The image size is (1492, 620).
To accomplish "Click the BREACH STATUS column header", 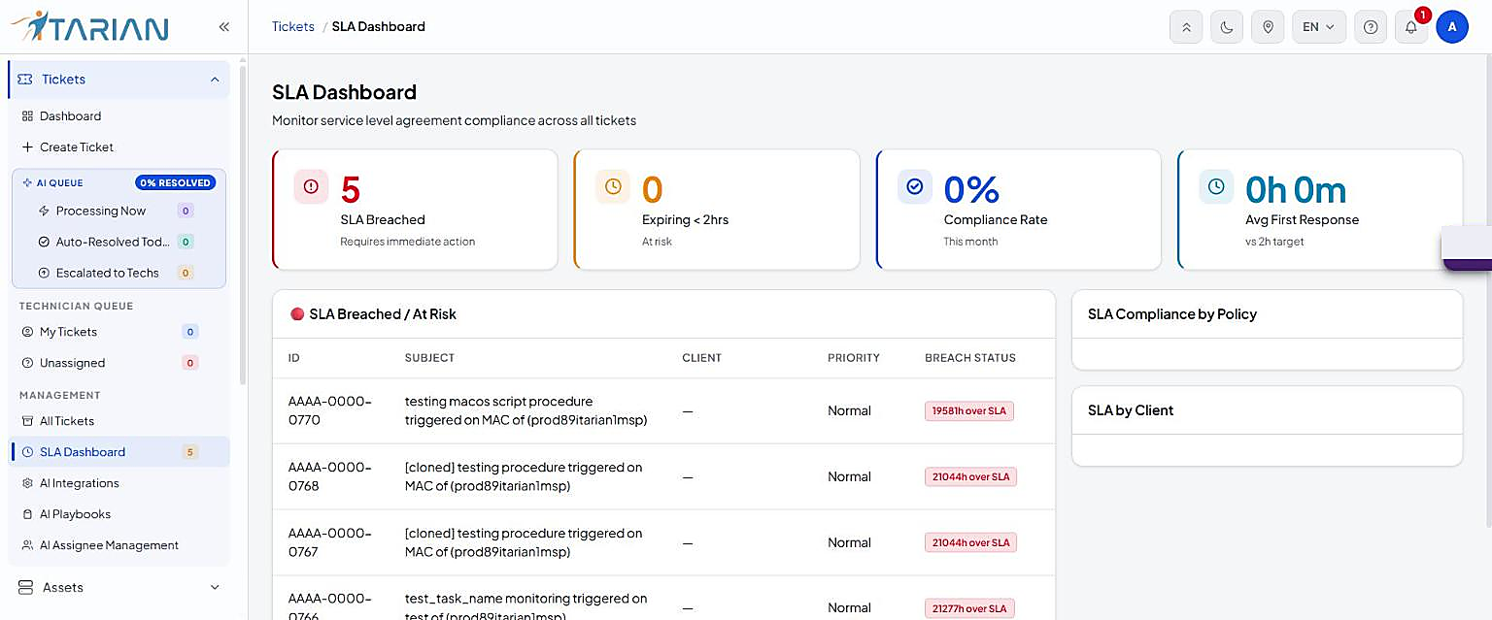I will click(x=970, y=358).
